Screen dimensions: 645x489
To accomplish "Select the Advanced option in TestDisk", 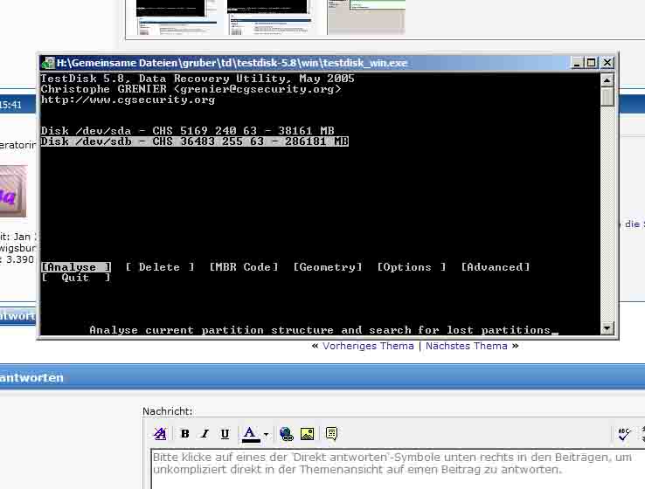I will click(496, 267).
